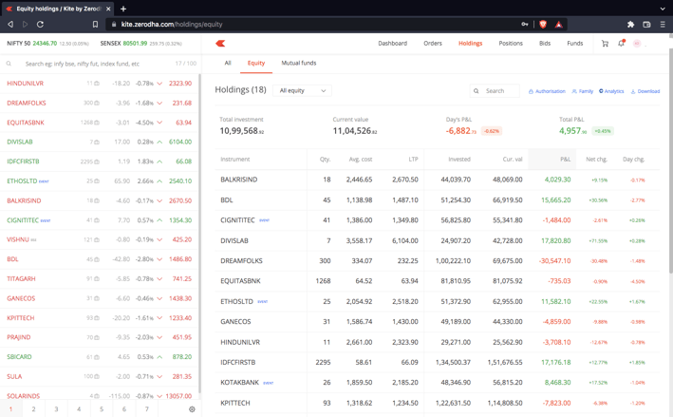Open a new browser tab
Viewport: 673px width, 417px height.
coord(123,9)
